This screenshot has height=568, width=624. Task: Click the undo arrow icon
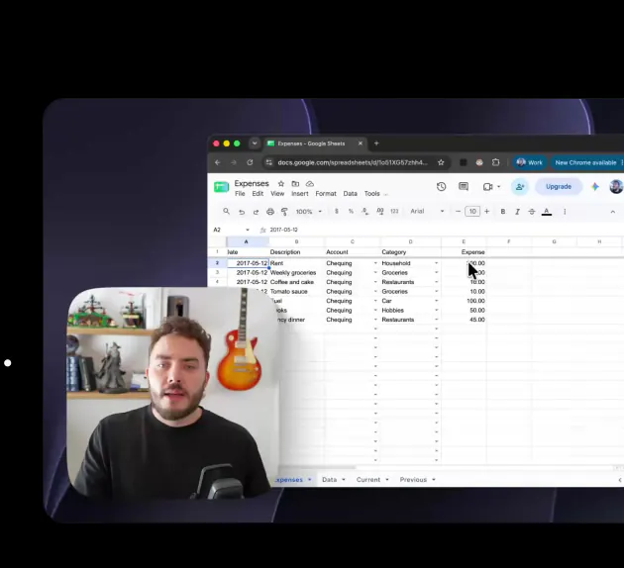[242, 212]
